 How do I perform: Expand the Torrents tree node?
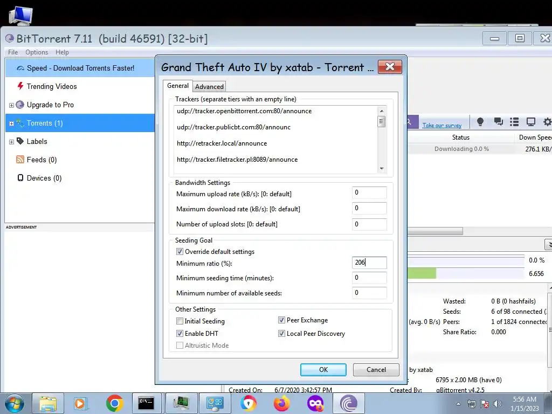(x=11, y=123)
